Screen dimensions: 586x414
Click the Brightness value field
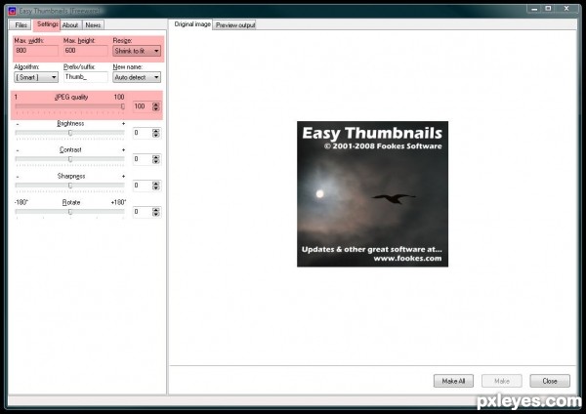[142, 133]
